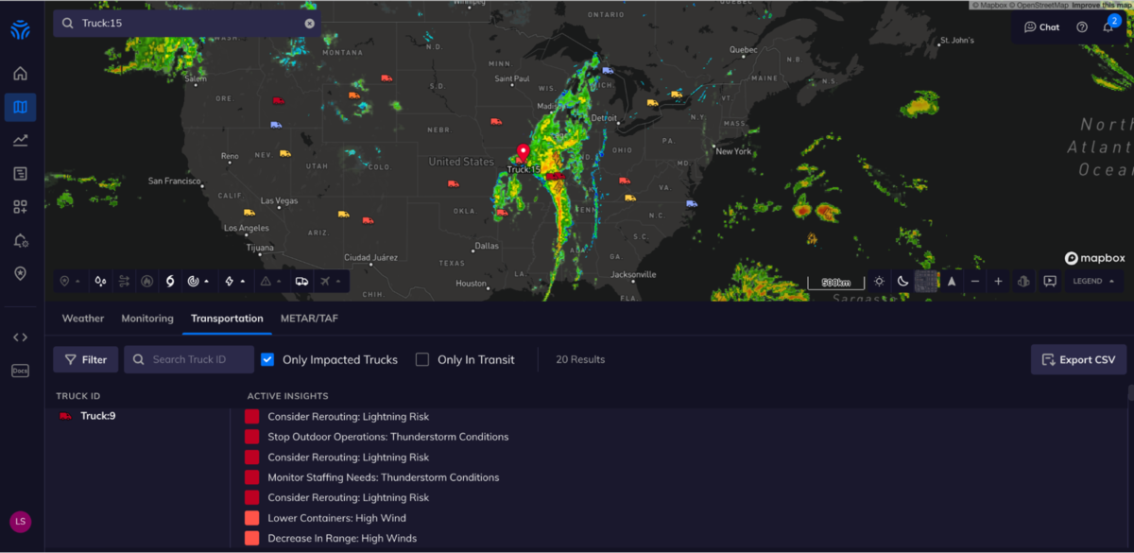Open the Filter button
The width and height of the screenshot is (1134, 553).
(86, 359)
